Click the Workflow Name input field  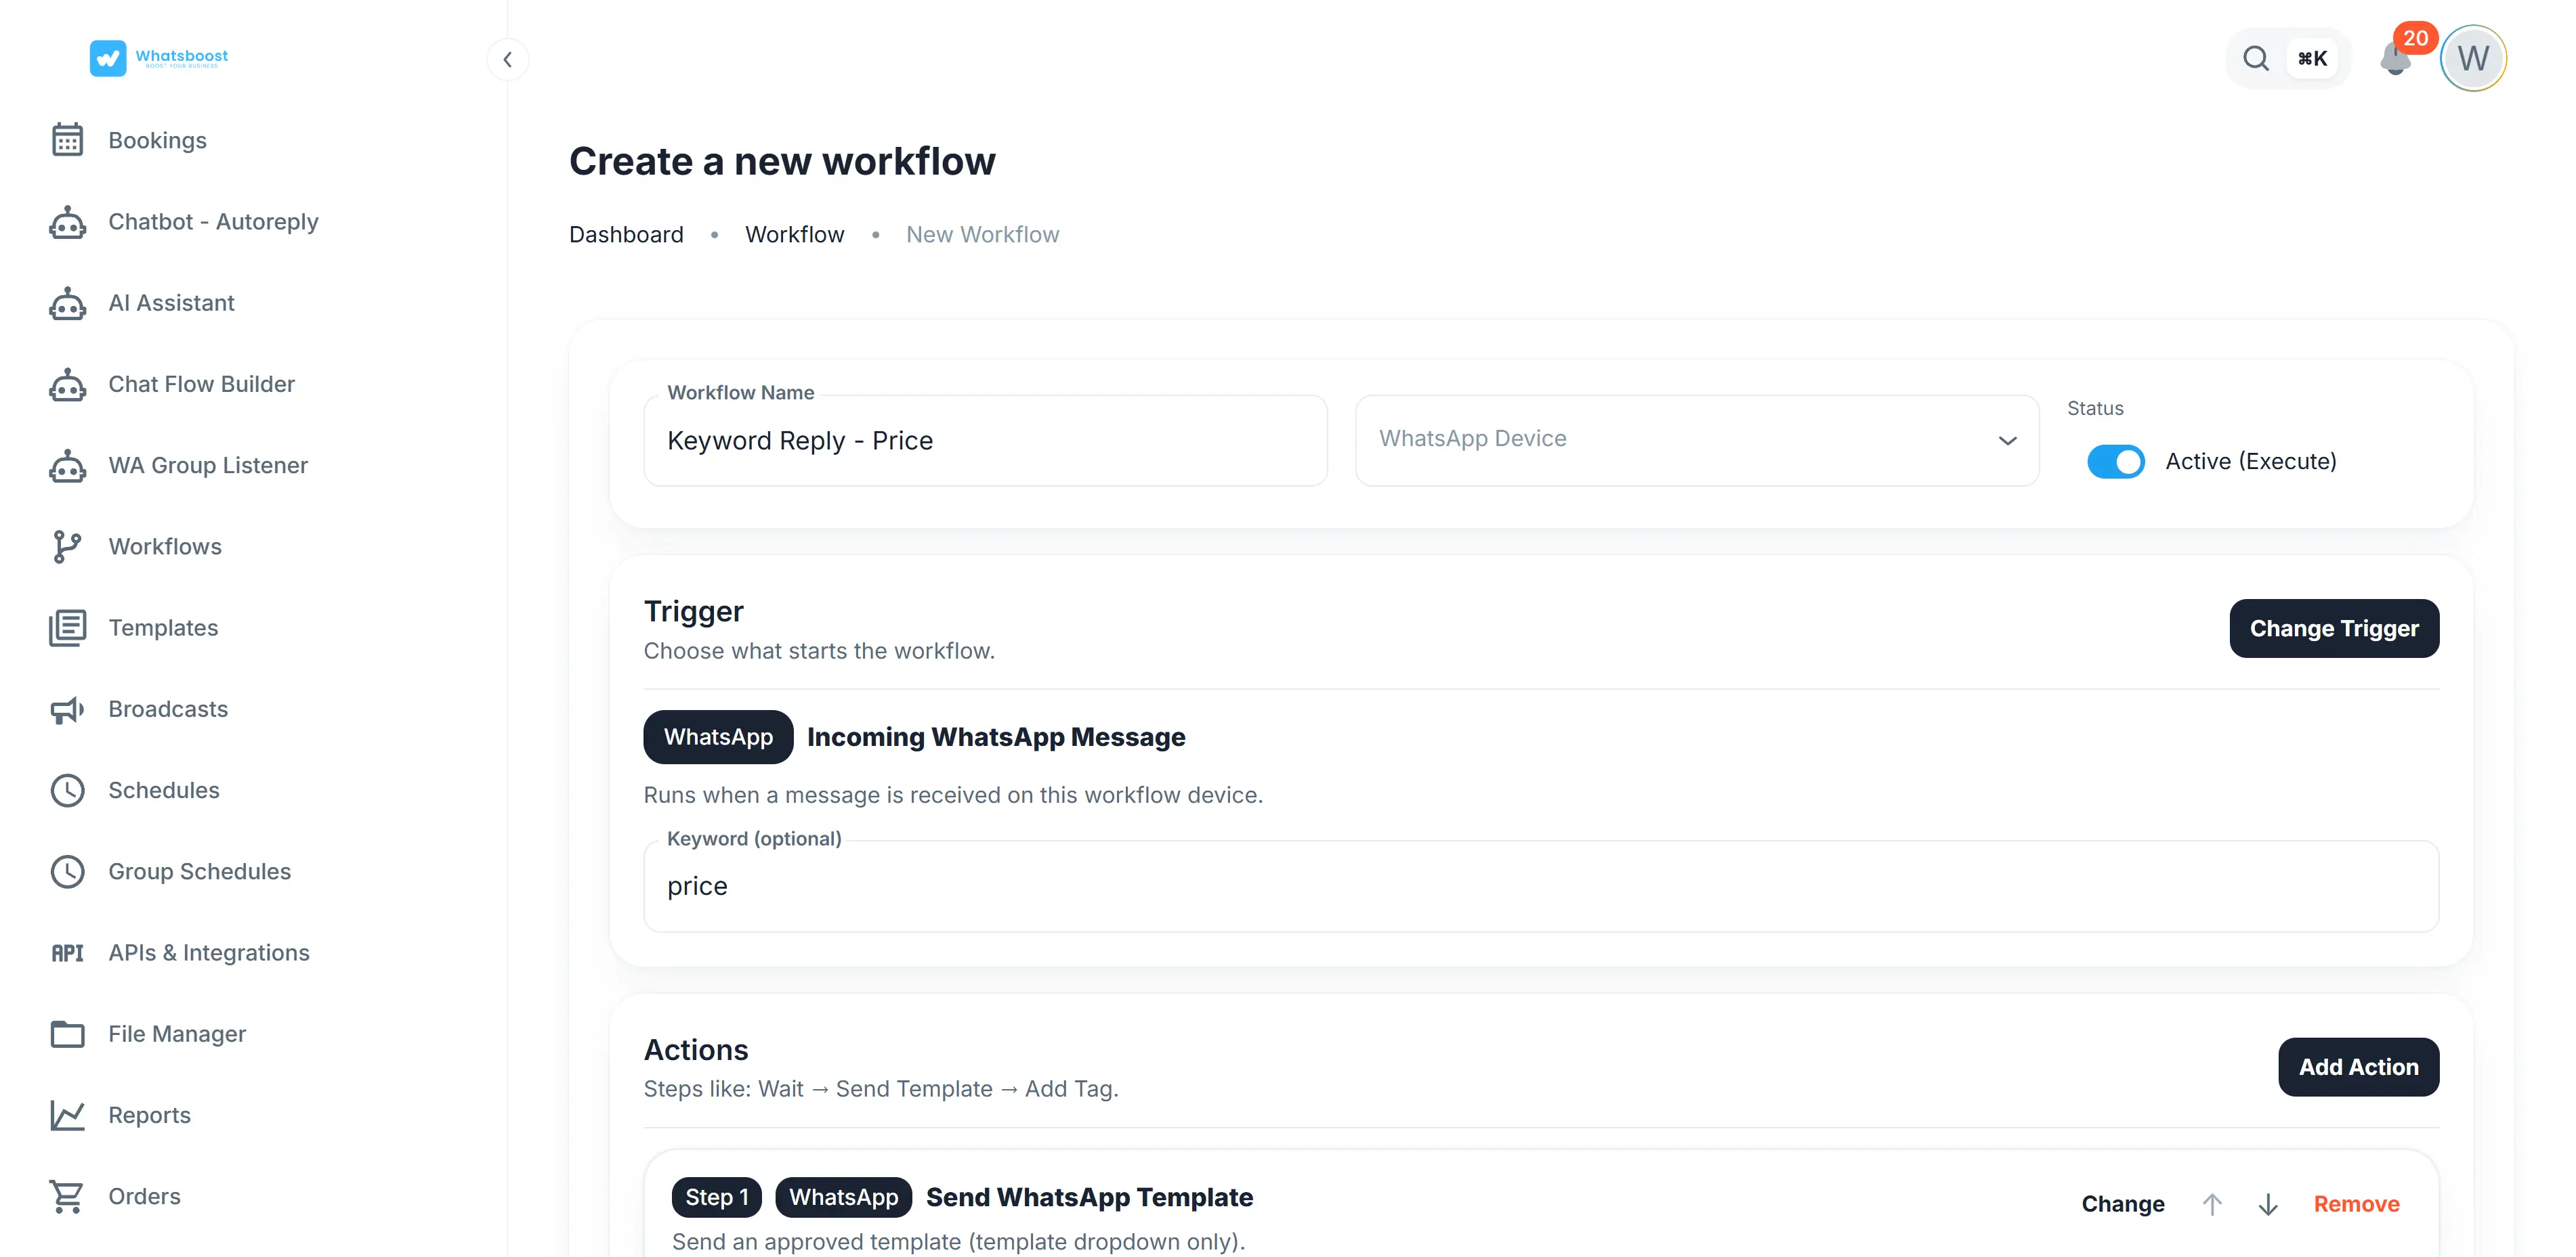click(x=985, y=441)
